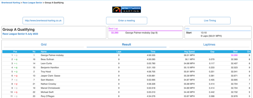Screen dimensions: 253x98
Task: Click kart number 16 cell
Action: [34, 60]
